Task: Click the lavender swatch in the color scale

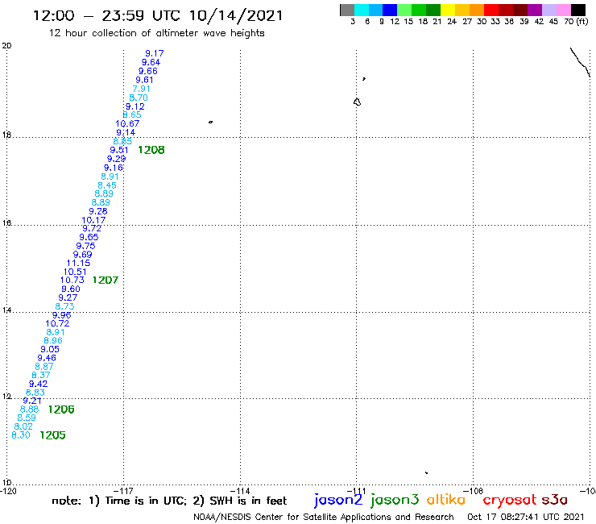Action: tap(548, 10)
